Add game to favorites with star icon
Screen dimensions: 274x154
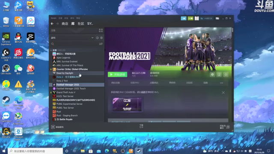226,74
